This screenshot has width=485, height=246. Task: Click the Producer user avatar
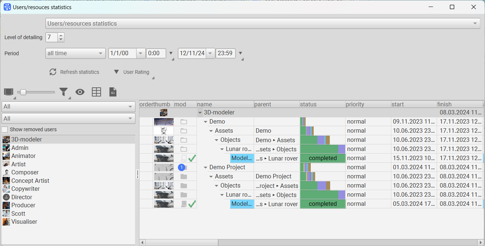6,205
